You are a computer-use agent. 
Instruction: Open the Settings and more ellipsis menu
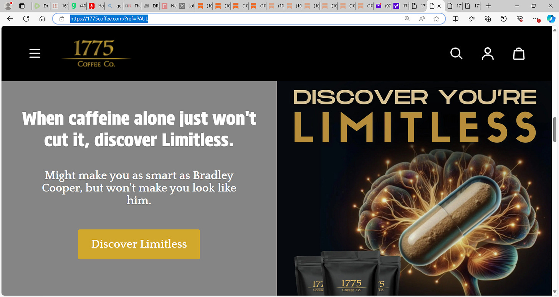pyautogui.click(x=536, y=18)
